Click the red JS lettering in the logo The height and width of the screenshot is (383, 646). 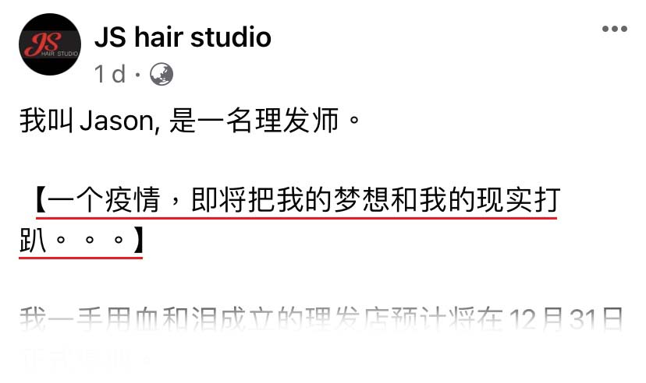[x=43, y=42]
